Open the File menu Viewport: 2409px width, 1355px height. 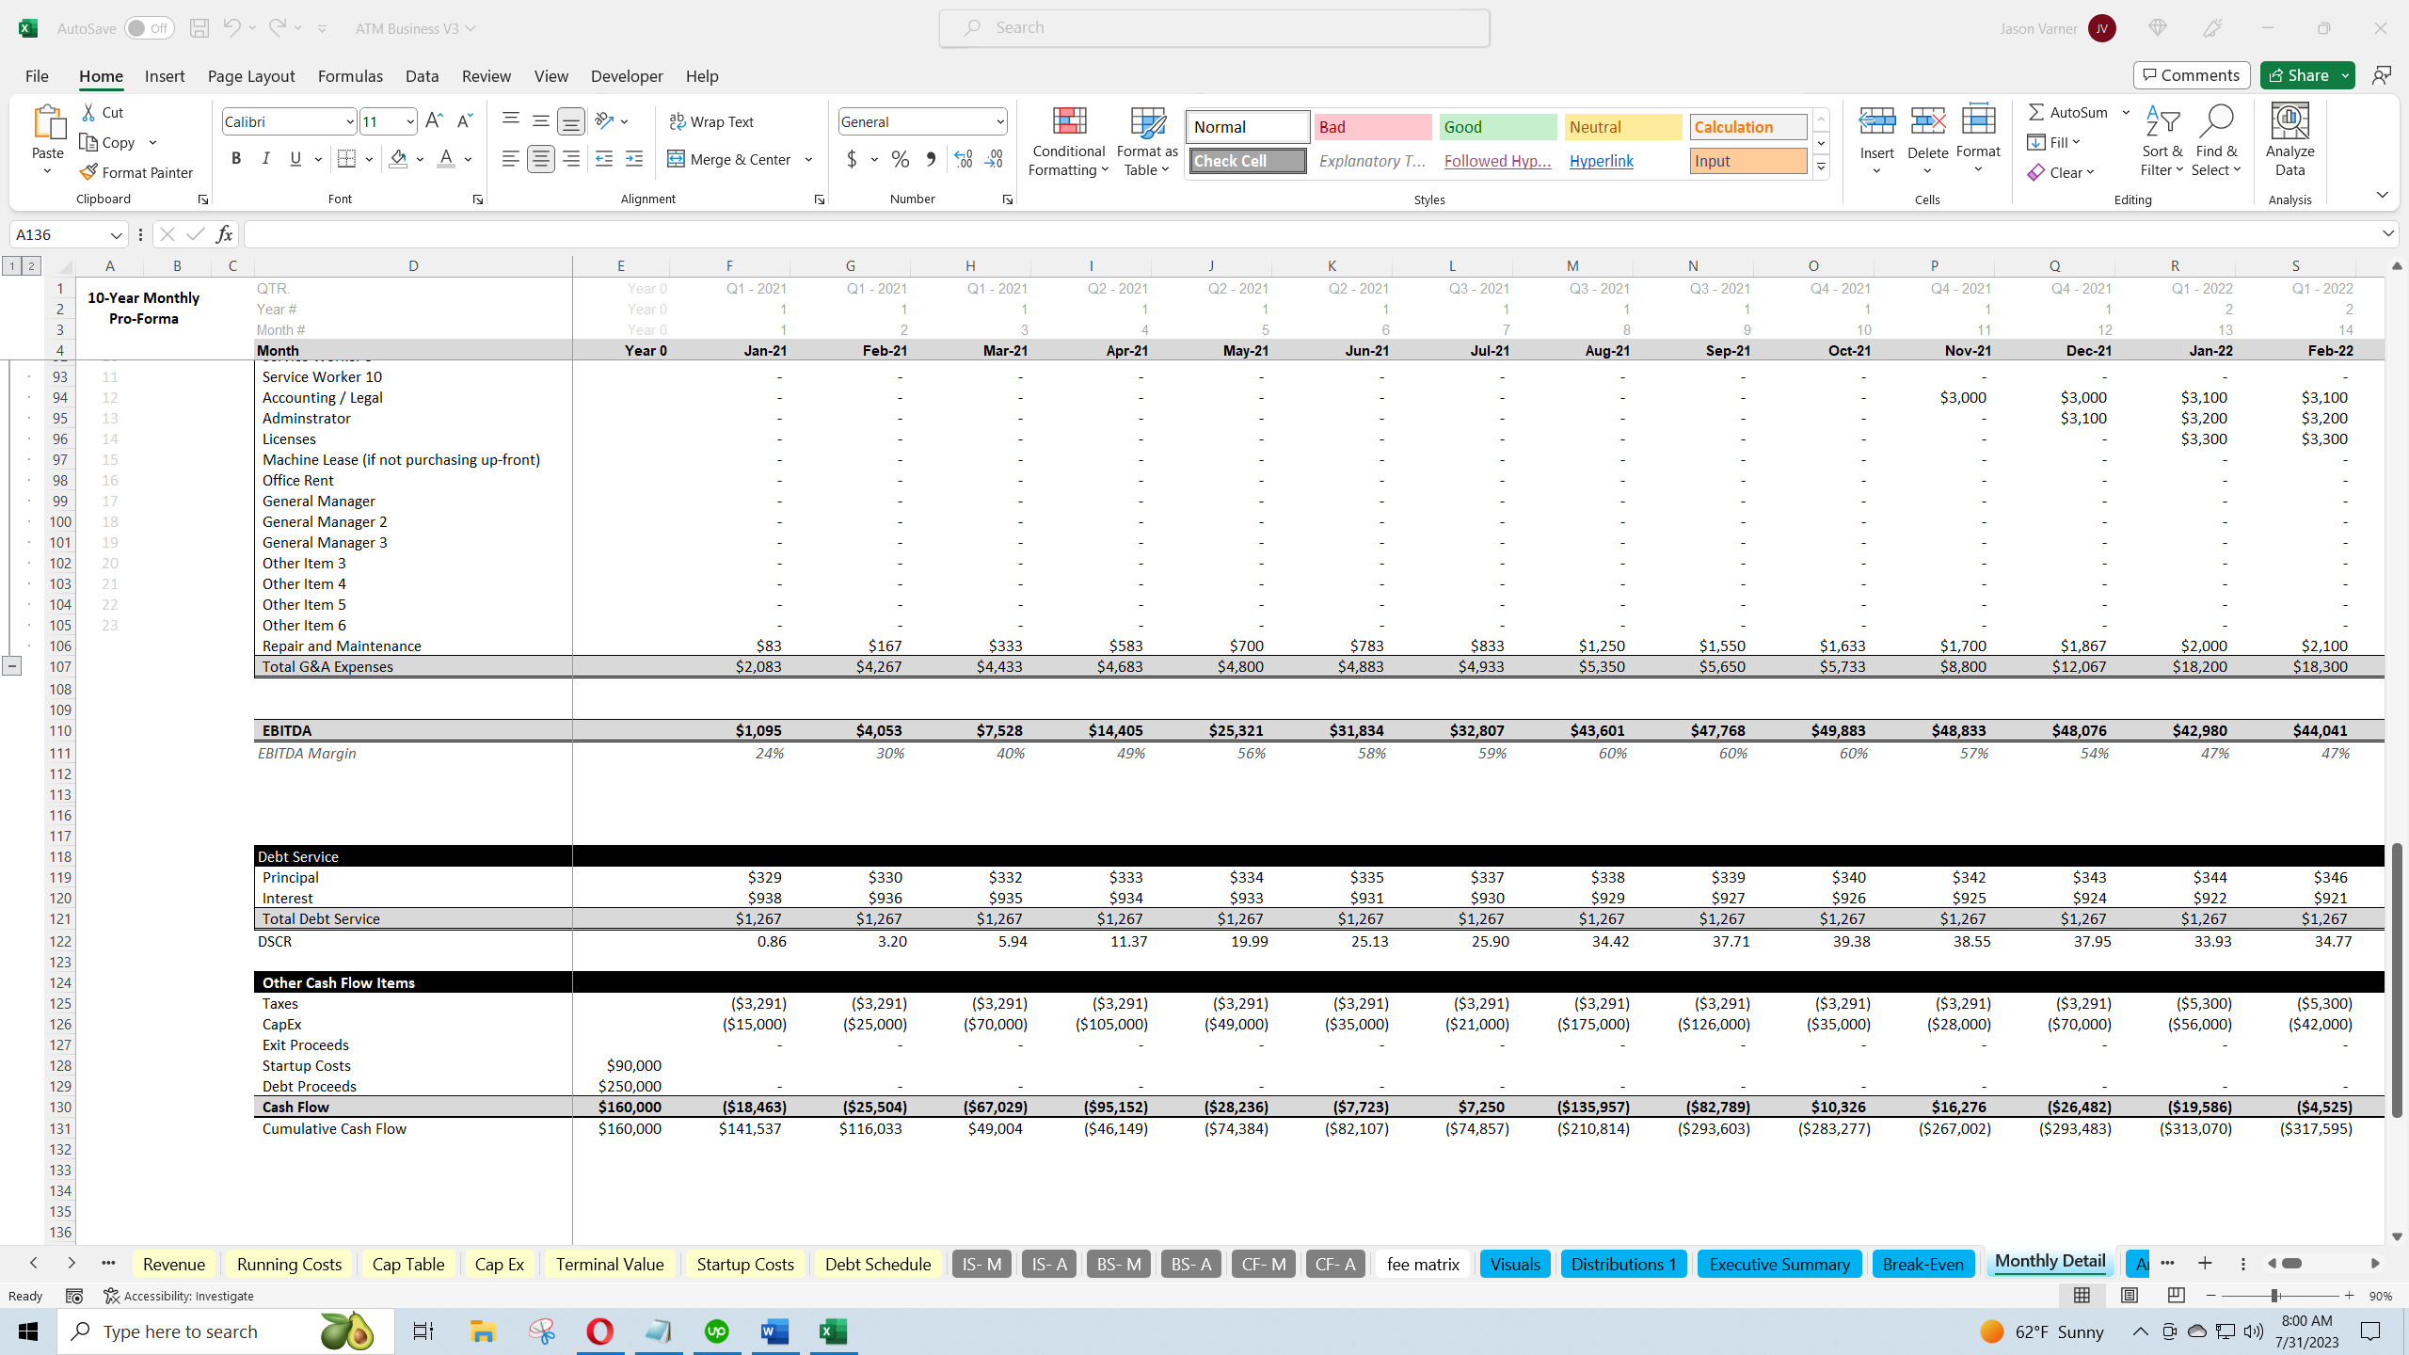pyautogui.click(x=37, y=76)
